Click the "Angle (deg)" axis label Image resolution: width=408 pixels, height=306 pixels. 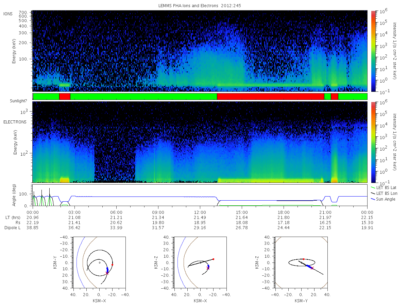pos(14,196)
